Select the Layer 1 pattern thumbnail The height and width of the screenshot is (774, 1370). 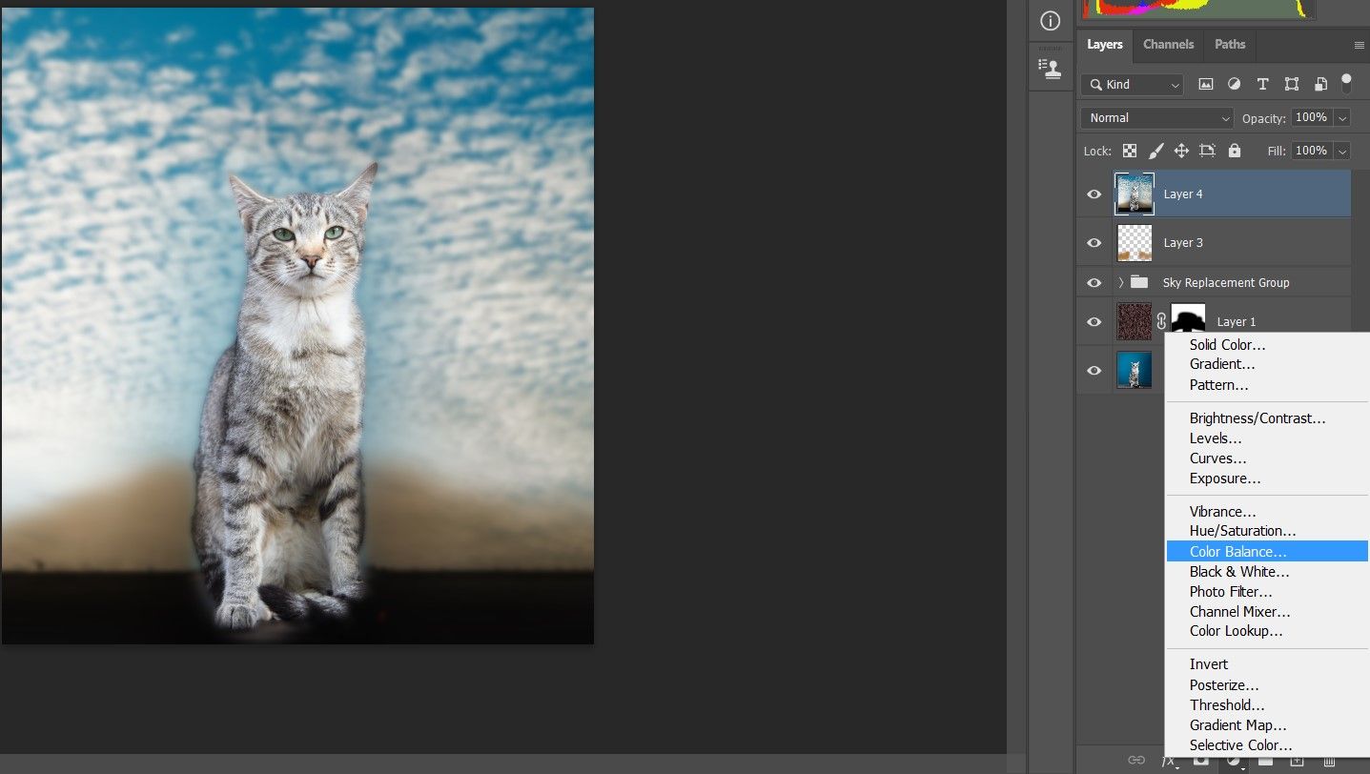[1135, 321]
